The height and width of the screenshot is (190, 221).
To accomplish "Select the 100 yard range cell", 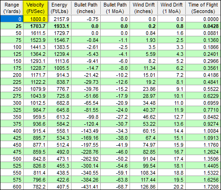I will tap(12, 47).
